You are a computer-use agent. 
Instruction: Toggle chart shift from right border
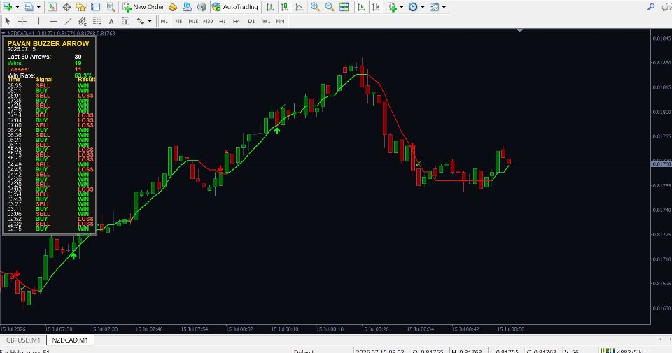(x=376, y=7)
